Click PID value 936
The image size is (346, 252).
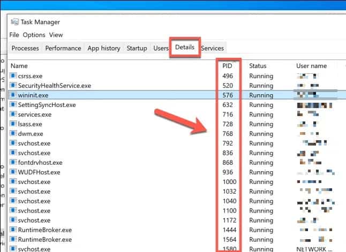(228, 172)
